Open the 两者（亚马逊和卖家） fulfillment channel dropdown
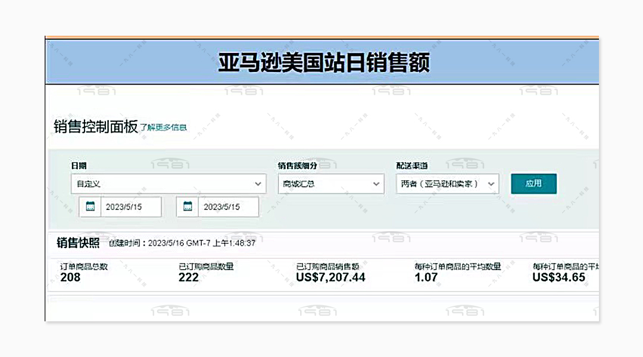643x357 pixels. pyautogui.click(x=447, y=184)
